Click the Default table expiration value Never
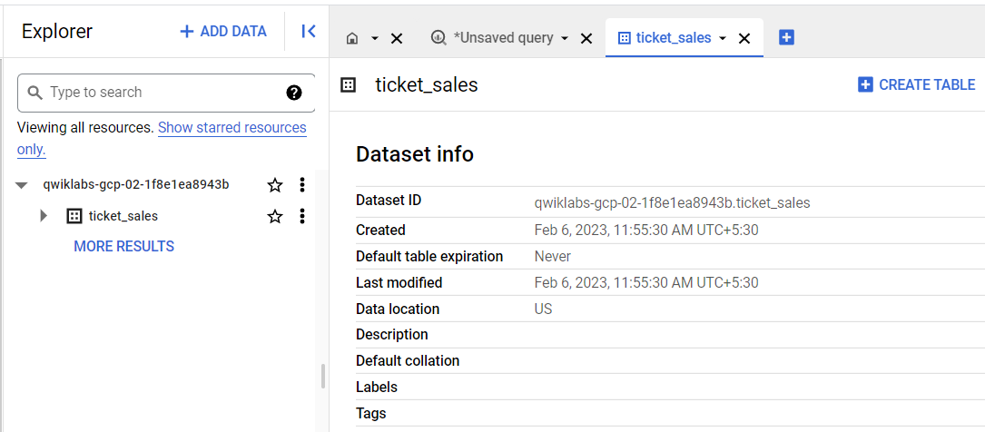The height and width of the screenshot is (432, 985). tap(553, 256)
